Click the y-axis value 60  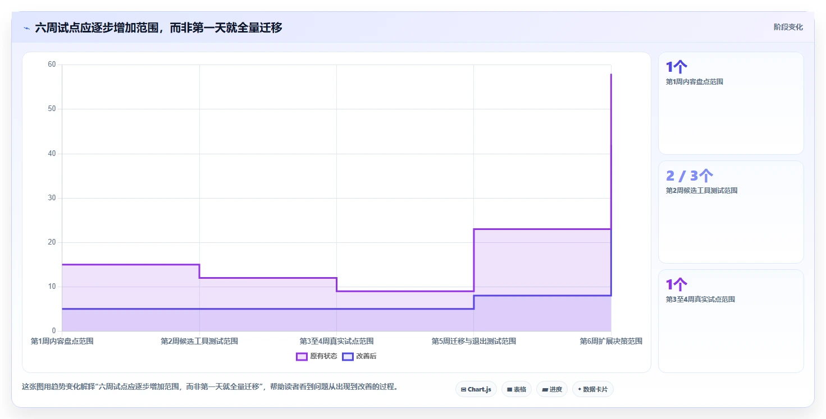click(52, 65)
